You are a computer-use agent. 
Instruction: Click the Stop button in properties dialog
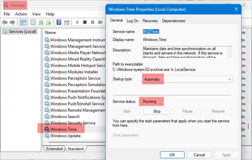tap(157, 111)
